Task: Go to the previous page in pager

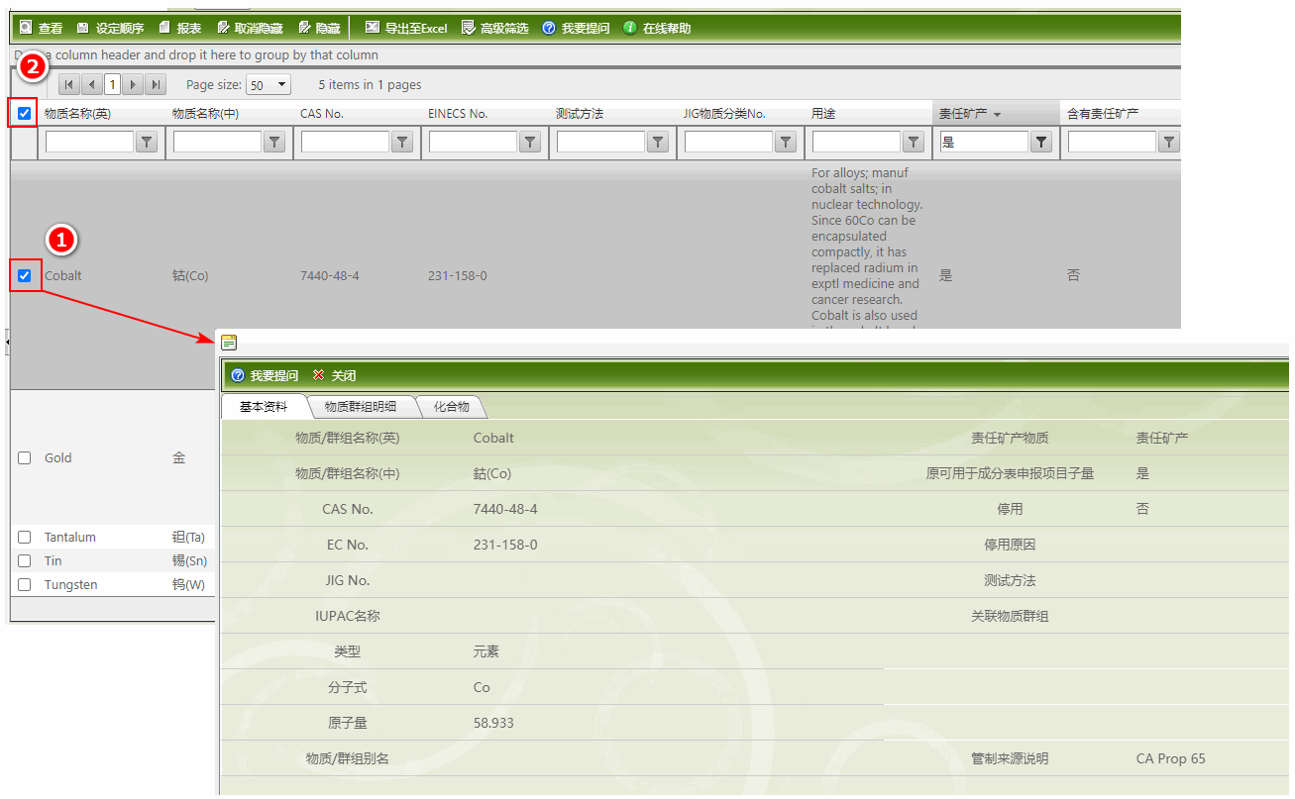Action: (x=91, y=84)
